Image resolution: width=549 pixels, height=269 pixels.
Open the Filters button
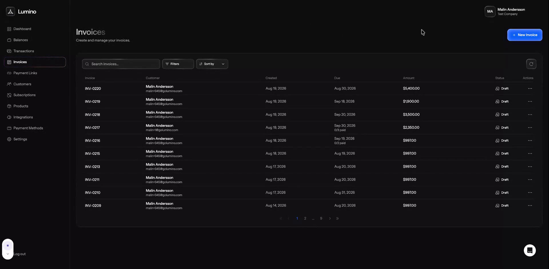[x=178, y=64]
